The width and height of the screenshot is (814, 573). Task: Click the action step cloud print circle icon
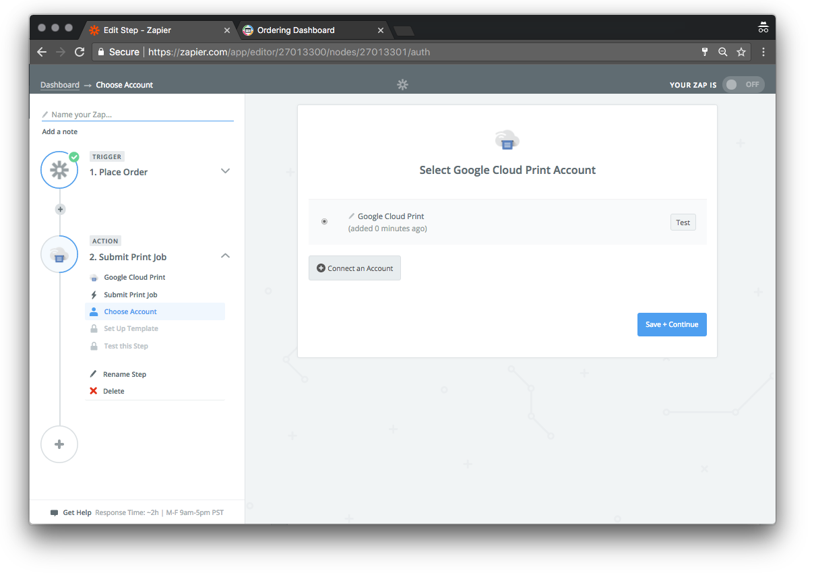pyautogui.click(x=59, y=254)
